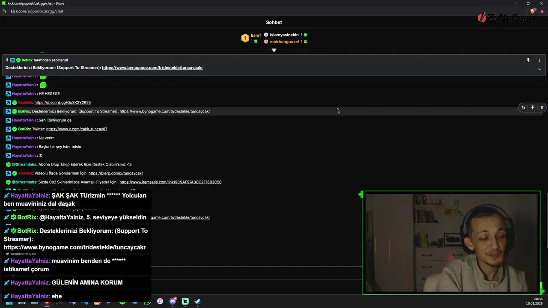Delete the hovered BotRix message

pyautogui.click(x=542, y=108)
